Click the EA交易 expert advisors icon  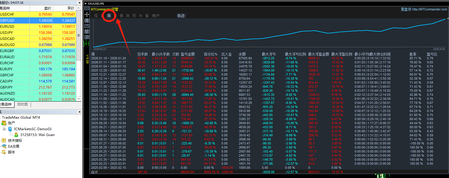coord(4,146)
